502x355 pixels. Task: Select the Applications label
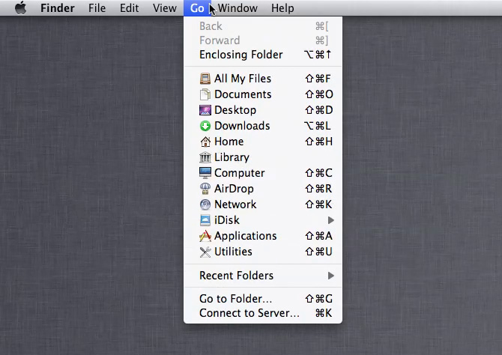pos(246,236)
